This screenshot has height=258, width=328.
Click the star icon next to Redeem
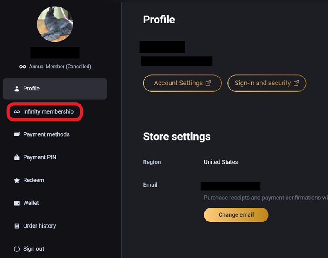(x=17, y=180)
